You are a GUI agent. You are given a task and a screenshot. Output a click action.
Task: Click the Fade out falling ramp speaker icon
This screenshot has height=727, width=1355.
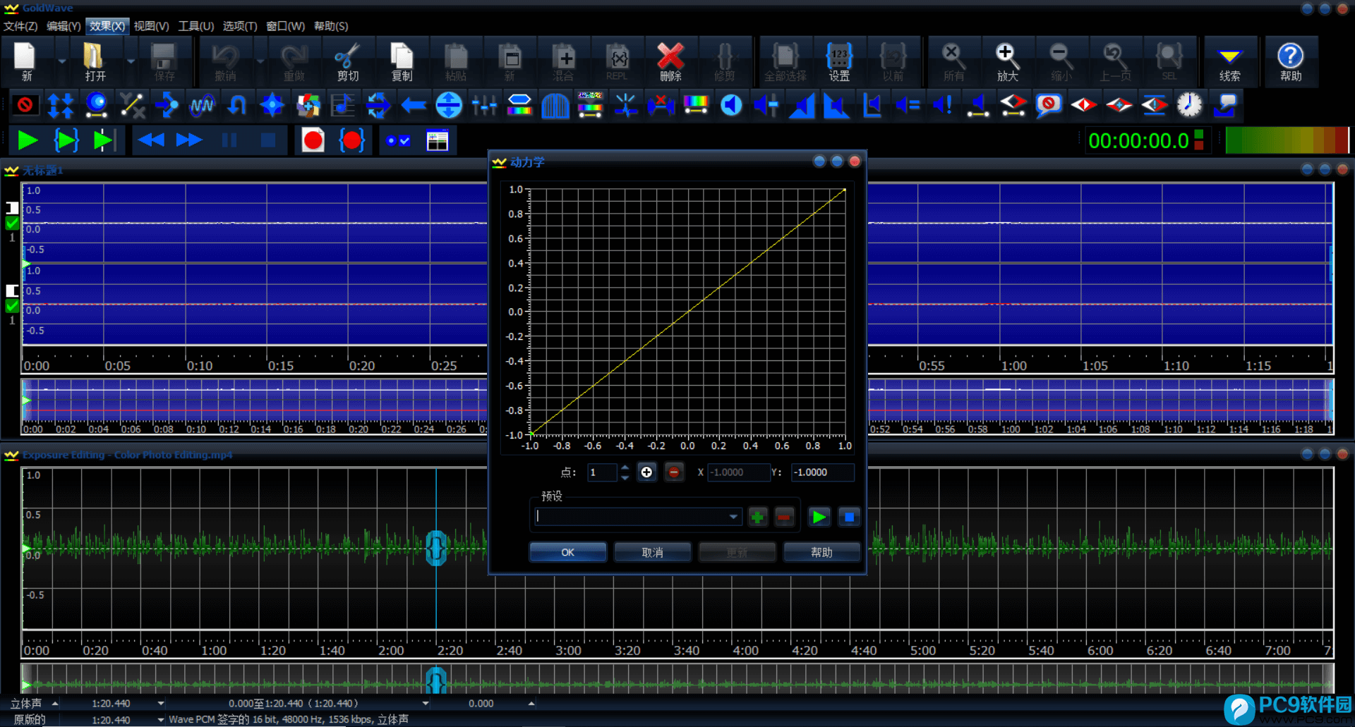[x=837, y=106]
